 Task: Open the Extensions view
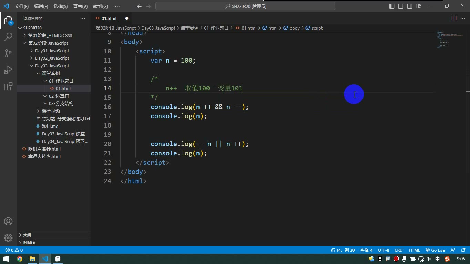(x=8, y=86)
